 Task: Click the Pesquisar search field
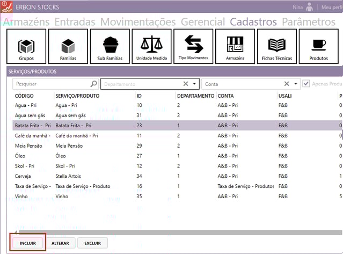click(51, 84)
